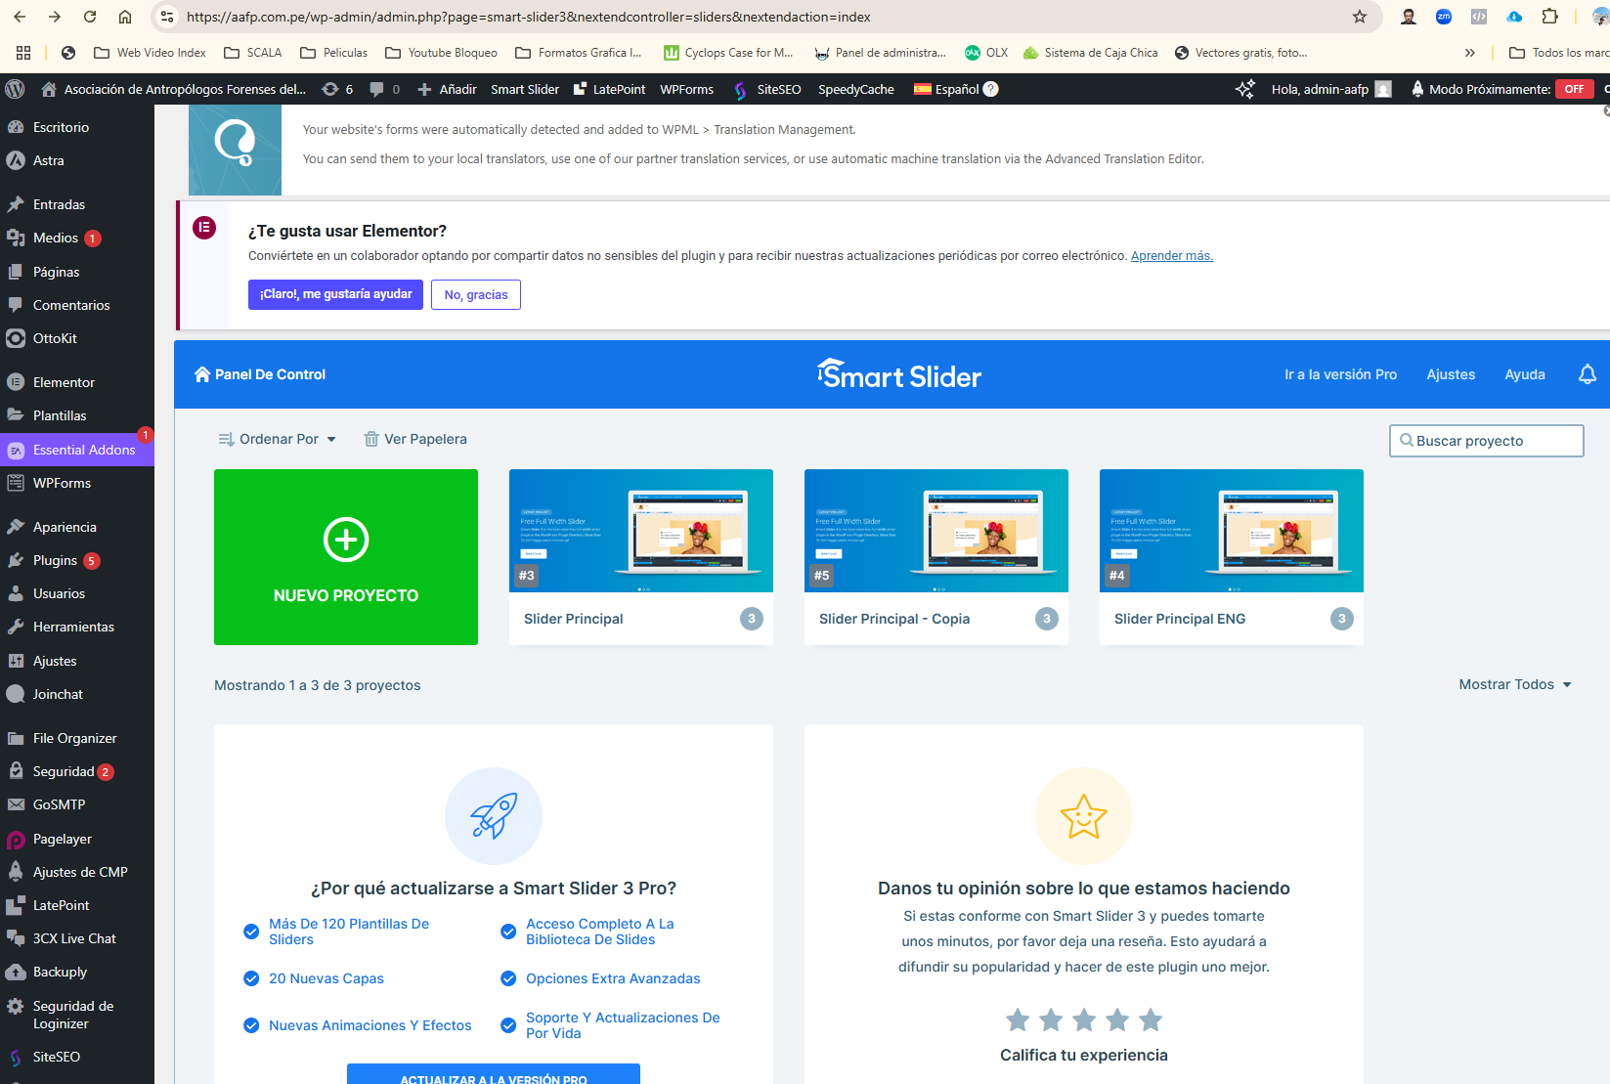The width and height of the screenshot is (1610, 1084).
Task: Click the AI sparkle icon in admin bar
Action: (x=1244, y=89)
